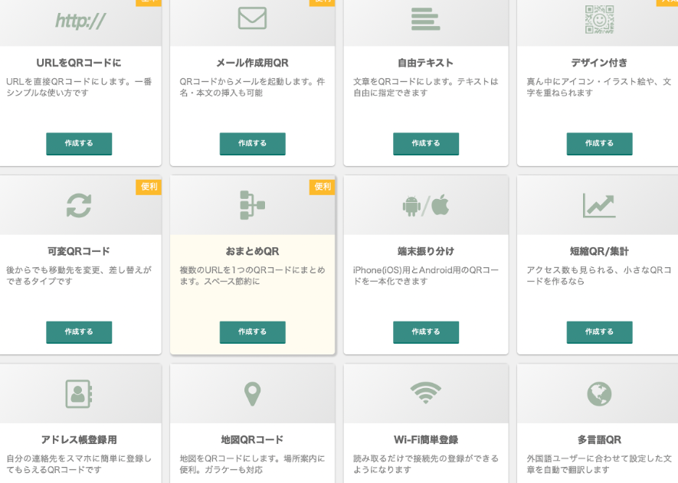Open the 端末振り分け card title
Viewport: 678px width, 483px height.
click(425, 251)
